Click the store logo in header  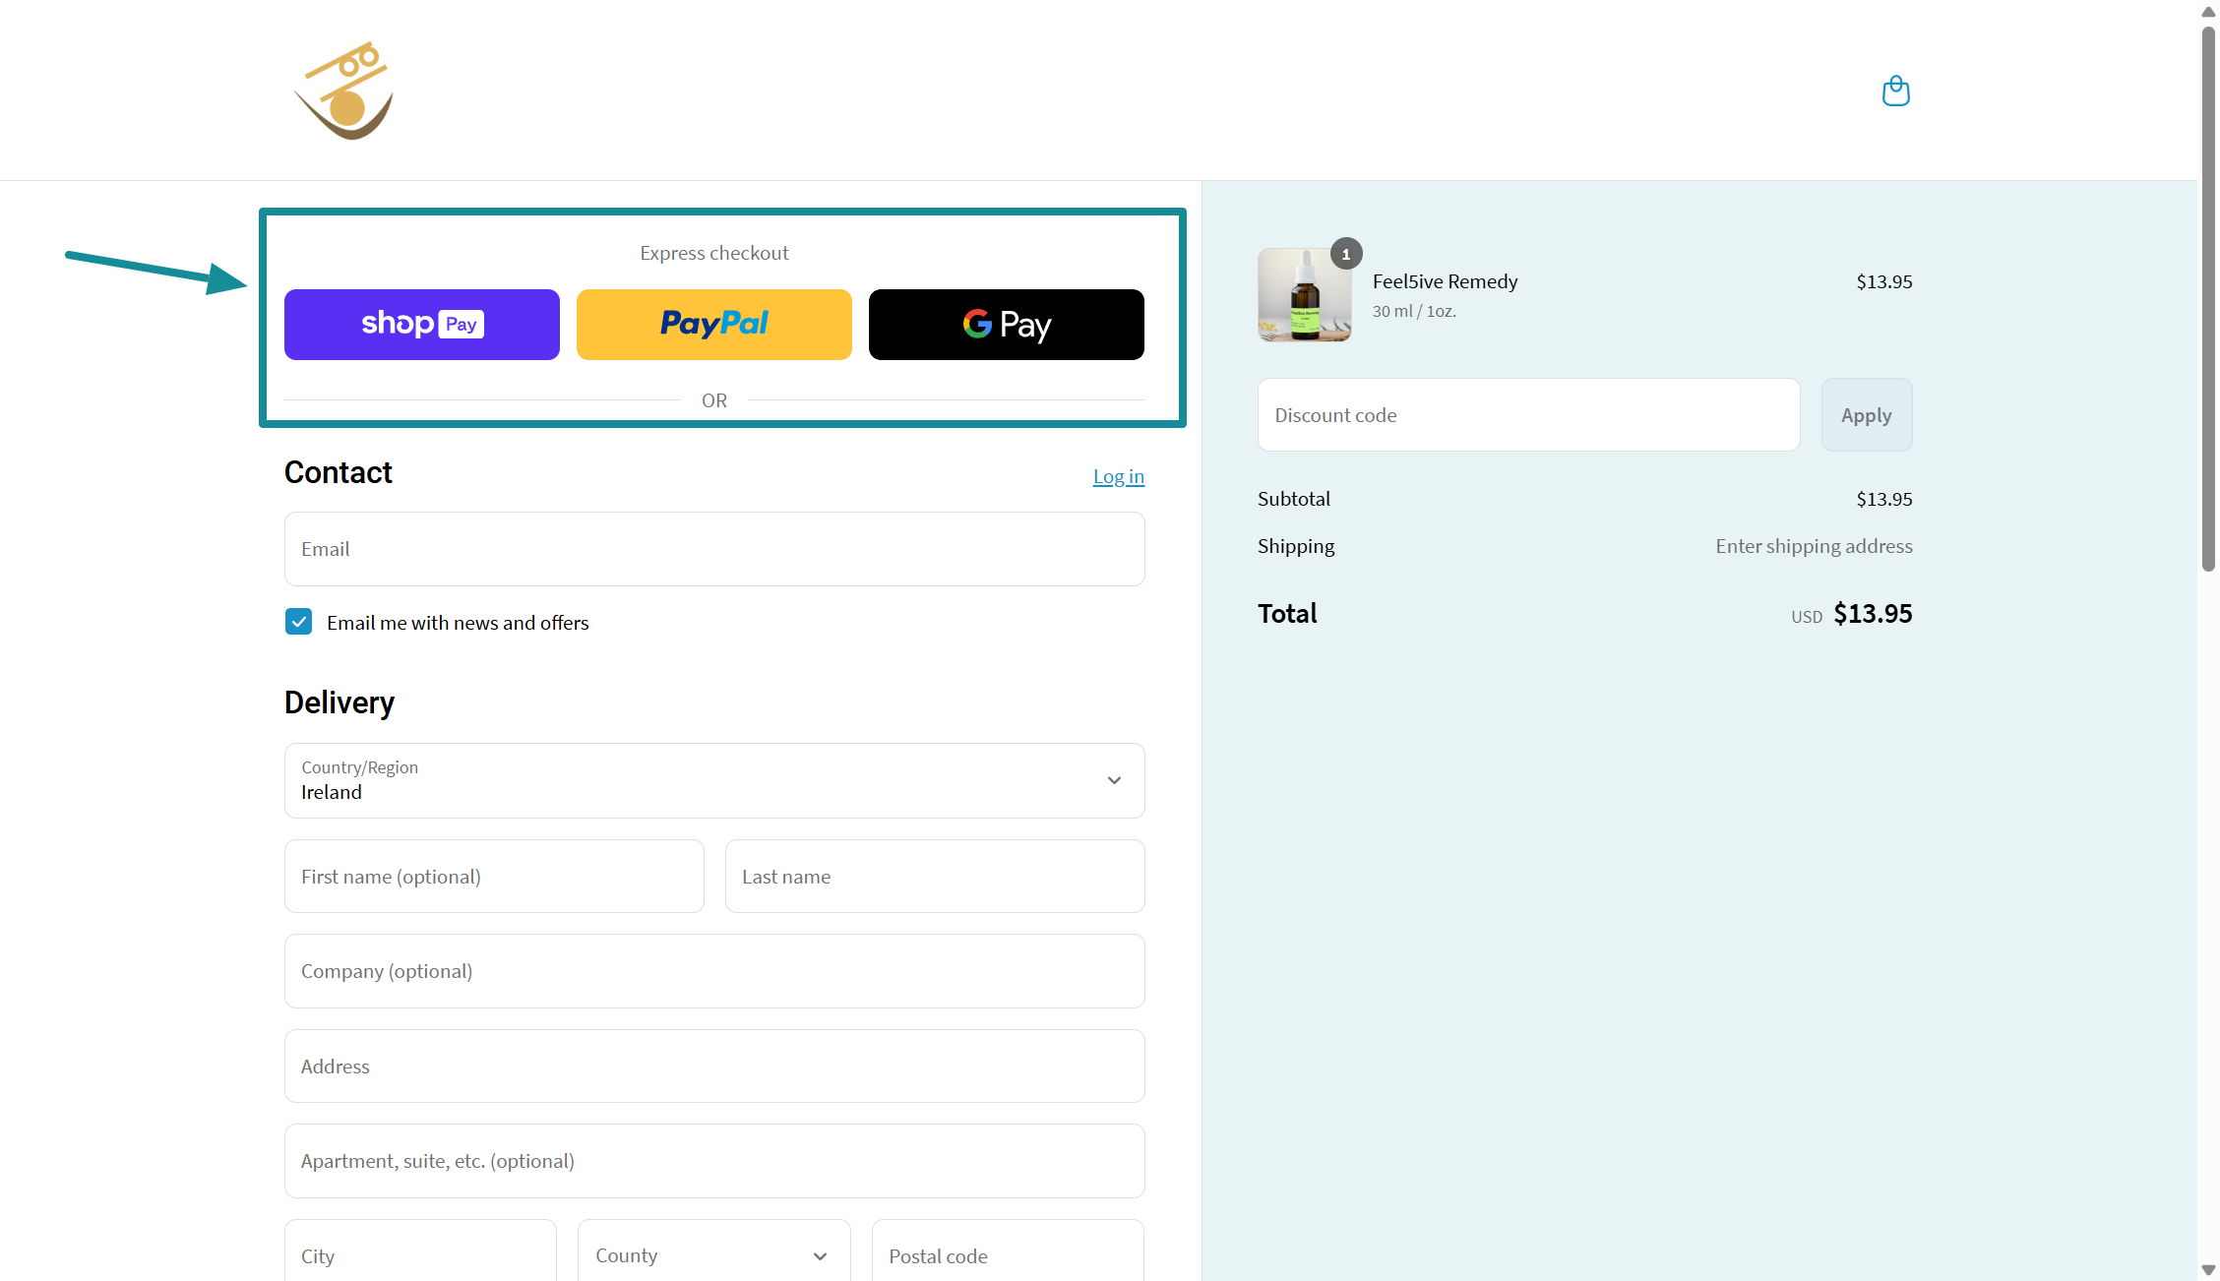pos(344,91)
